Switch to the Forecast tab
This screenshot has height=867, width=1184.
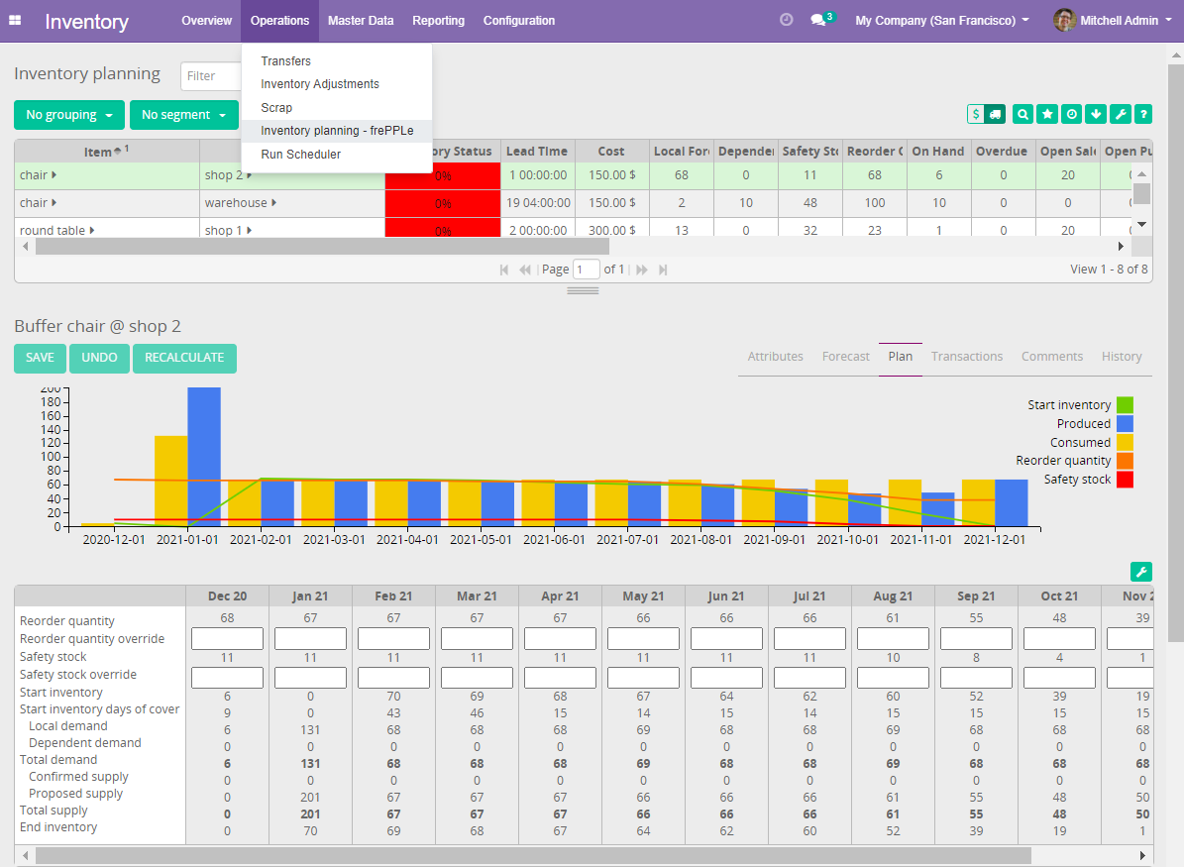(x=845, y=356)
